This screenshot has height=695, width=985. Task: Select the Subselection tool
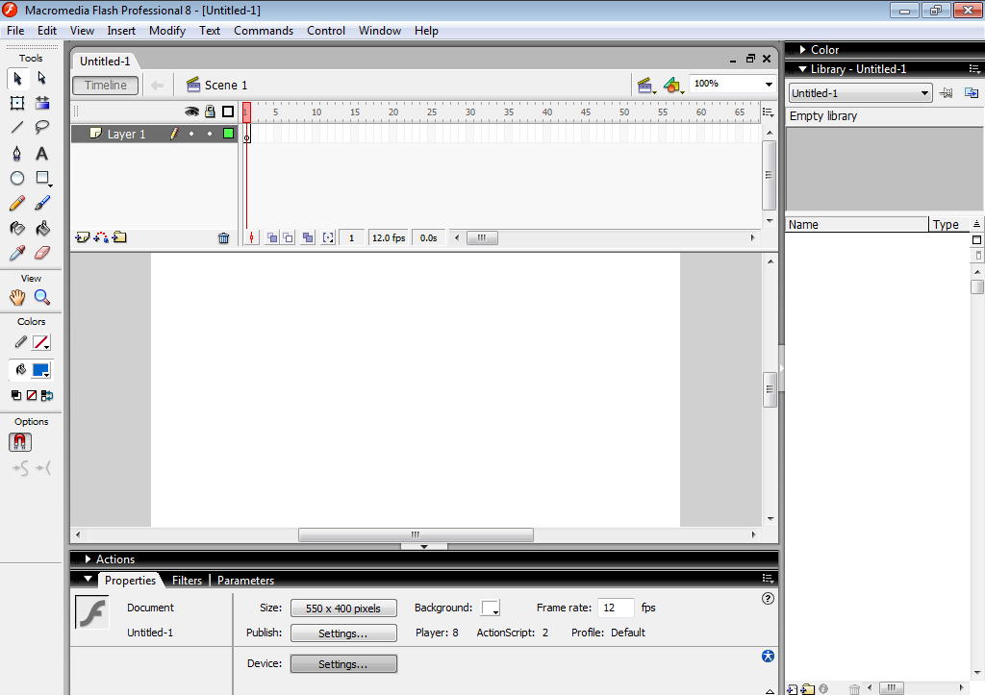pos(42,79)
